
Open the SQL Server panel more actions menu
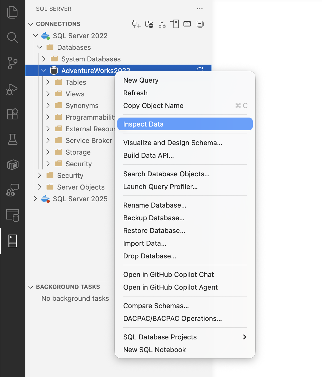point(200,9)
